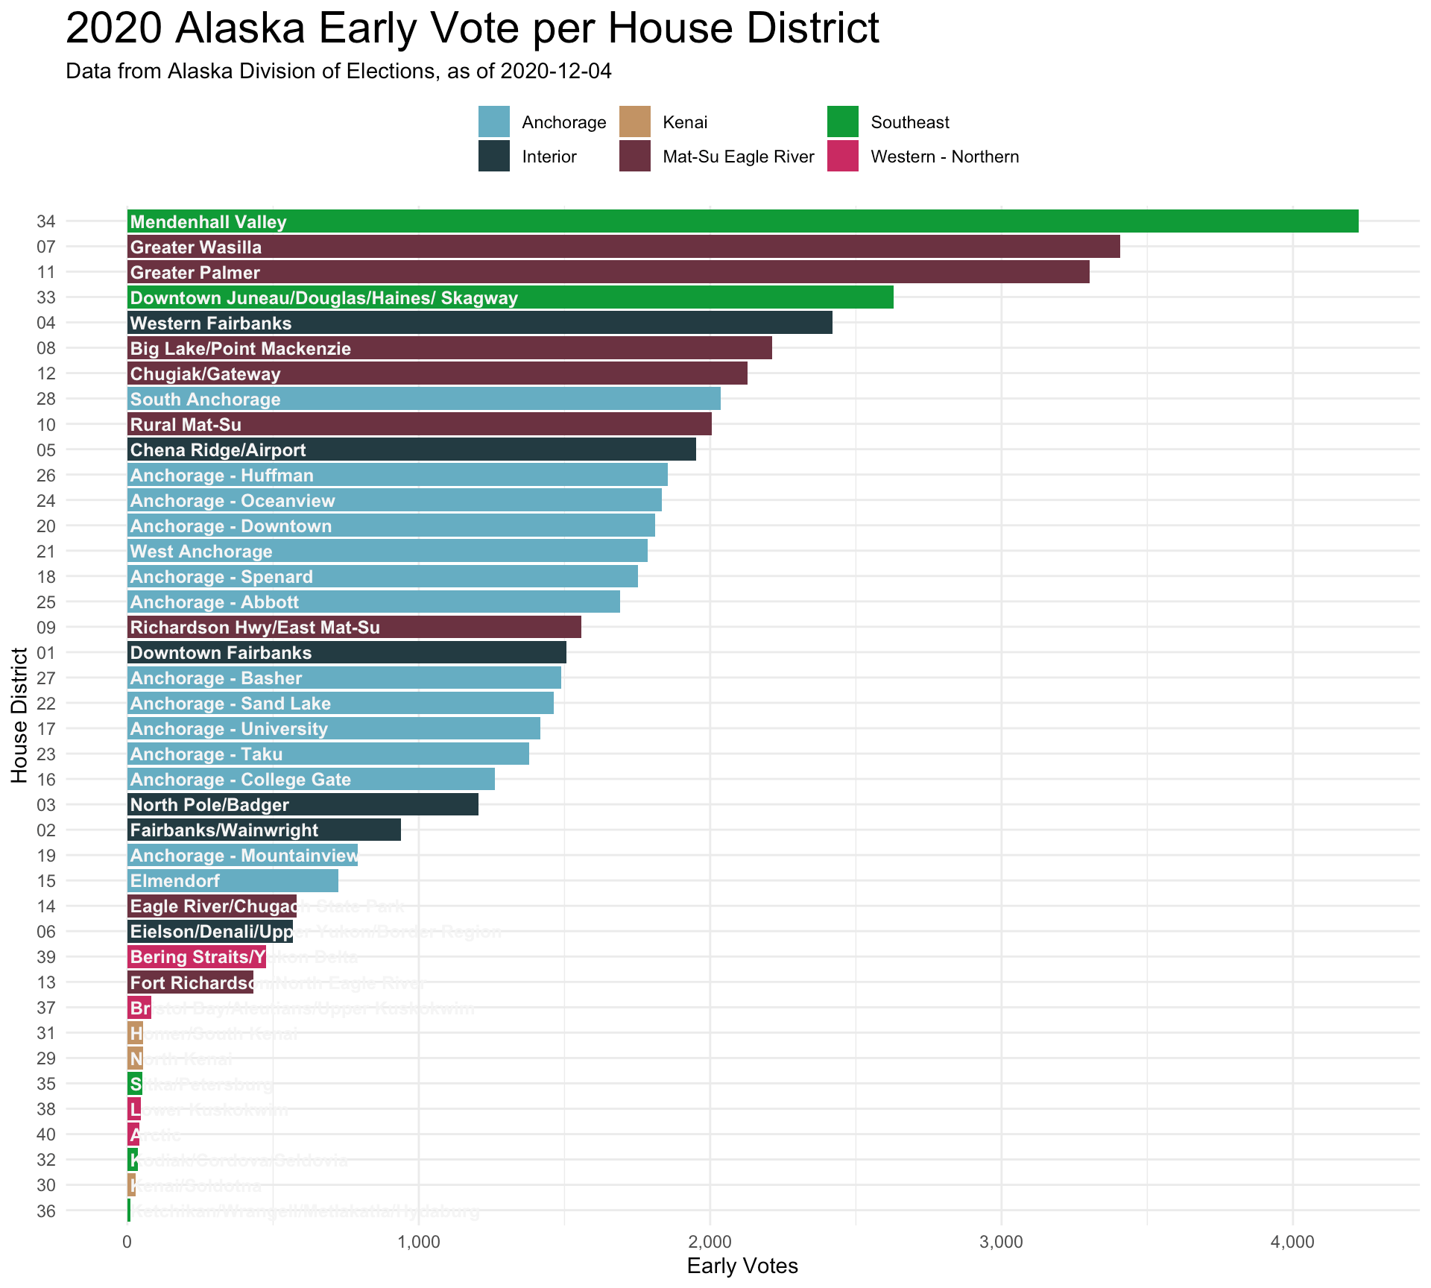This screenshot has height=1288, width=1431.
Task: Click the Kenai legend label
Action: [685, 122]
